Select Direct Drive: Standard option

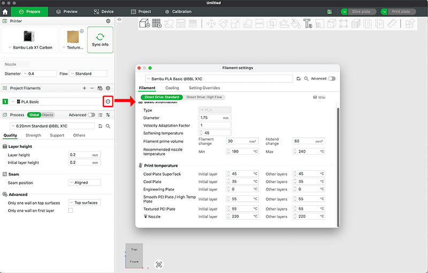[x=162, y=97]
